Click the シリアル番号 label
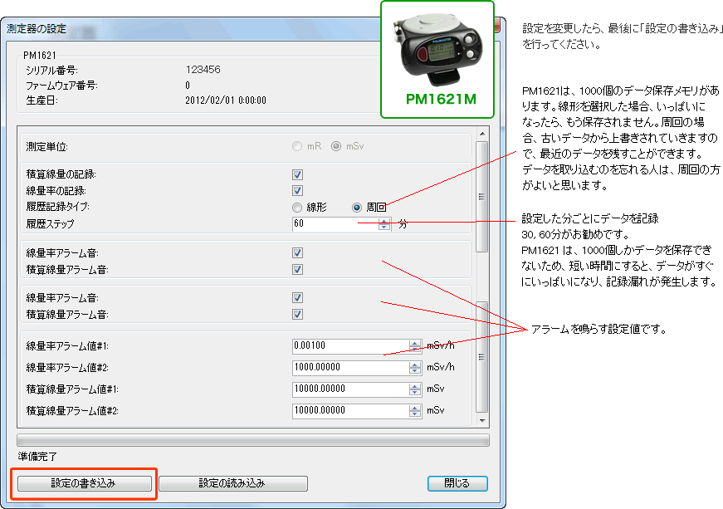Screen dimensions: 723x509 (51, 70)
